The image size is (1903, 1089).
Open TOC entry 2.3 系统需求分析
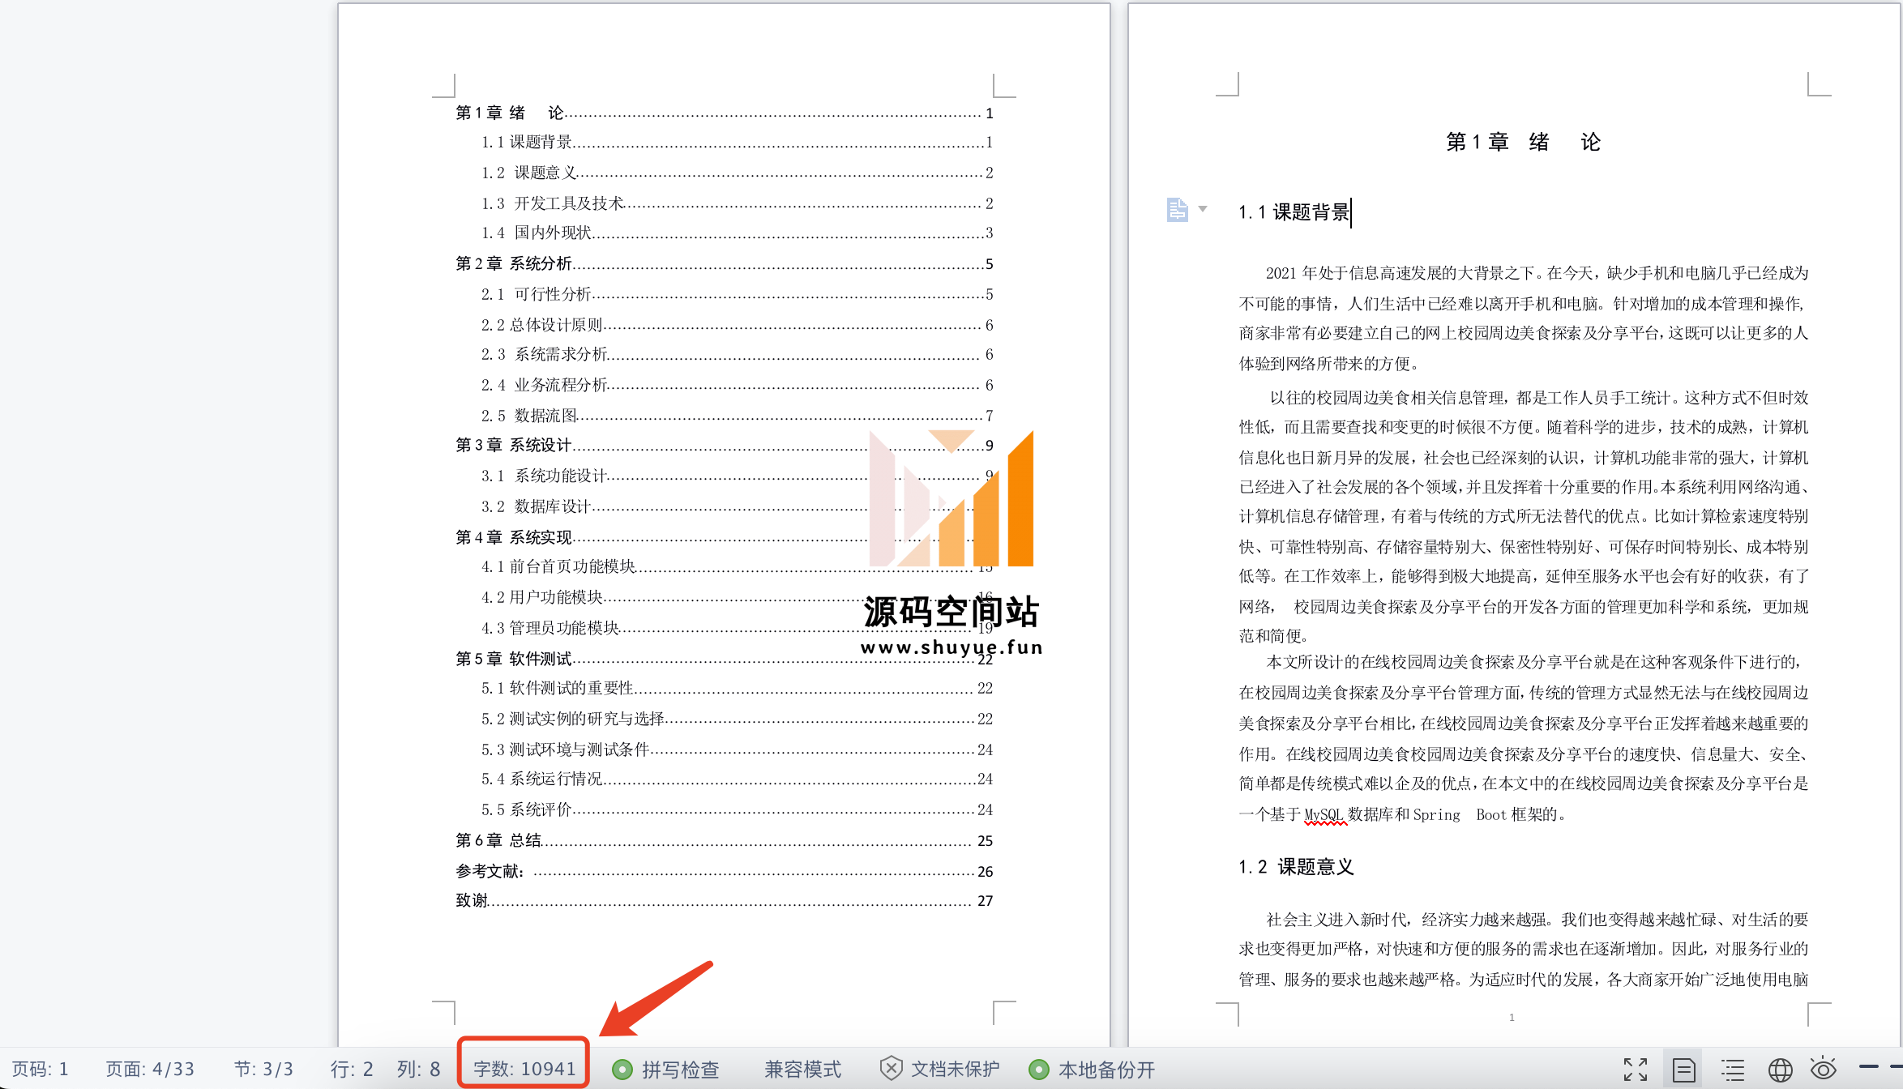coord(737,354)
